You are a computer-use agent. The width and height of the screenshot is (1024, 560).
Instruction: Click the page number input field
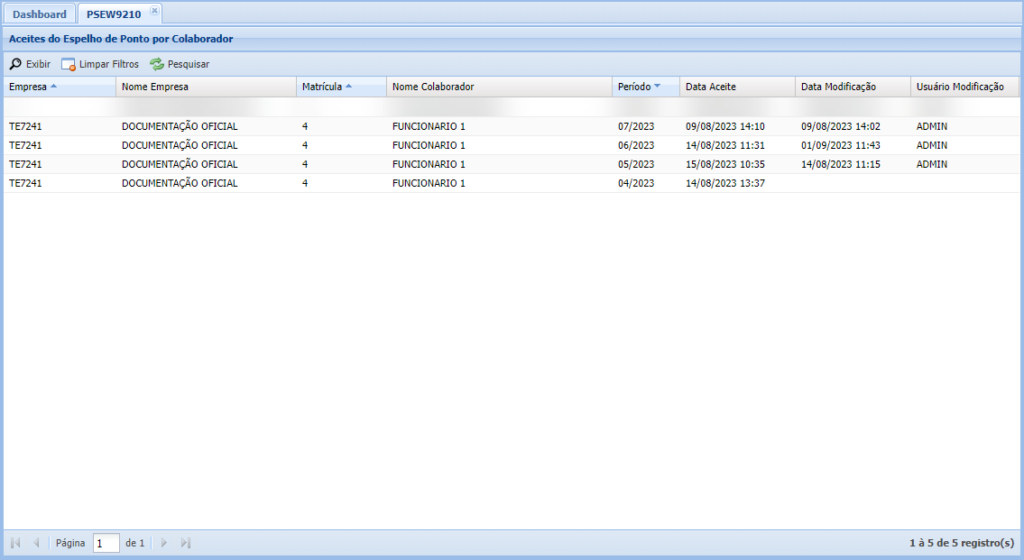tap(106, 543)
